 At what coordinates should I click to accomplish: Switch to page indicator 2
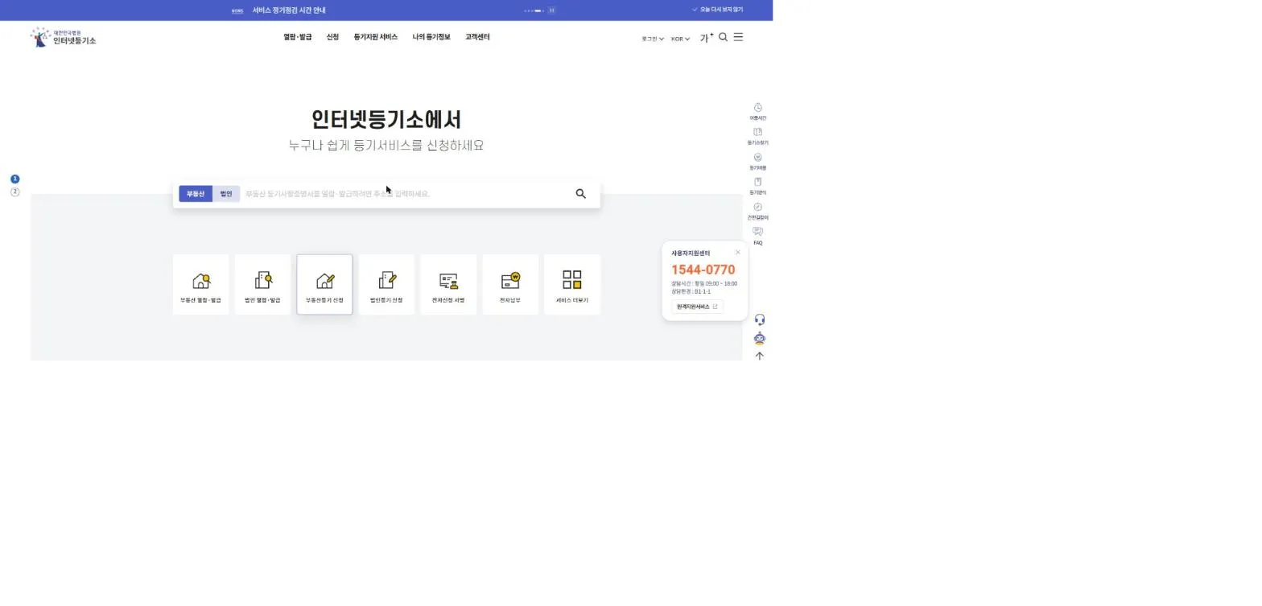(x=14, y=192)
